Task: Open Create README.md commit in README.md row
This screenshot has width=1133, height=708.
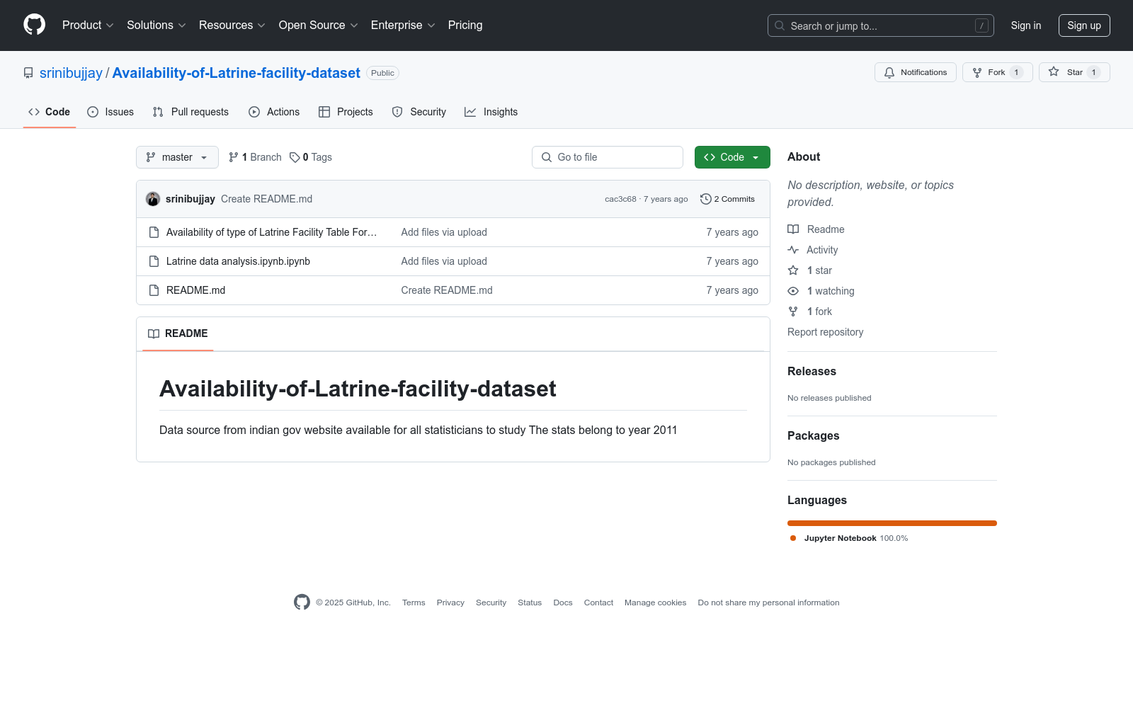Action: pos(447,290)
